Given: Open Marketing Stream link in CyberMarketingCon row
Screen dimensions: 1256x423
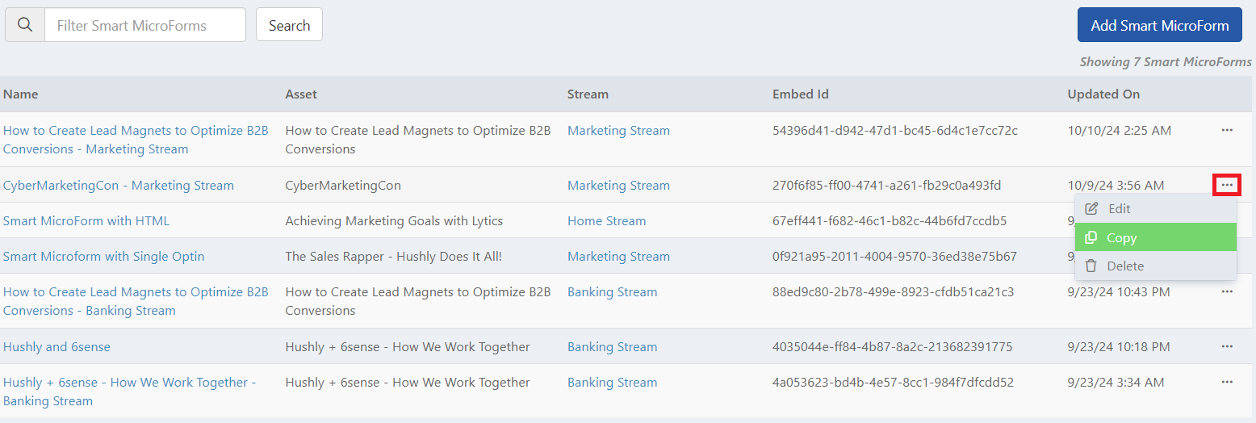Looking at the screenshot, I should coord(618,185).
